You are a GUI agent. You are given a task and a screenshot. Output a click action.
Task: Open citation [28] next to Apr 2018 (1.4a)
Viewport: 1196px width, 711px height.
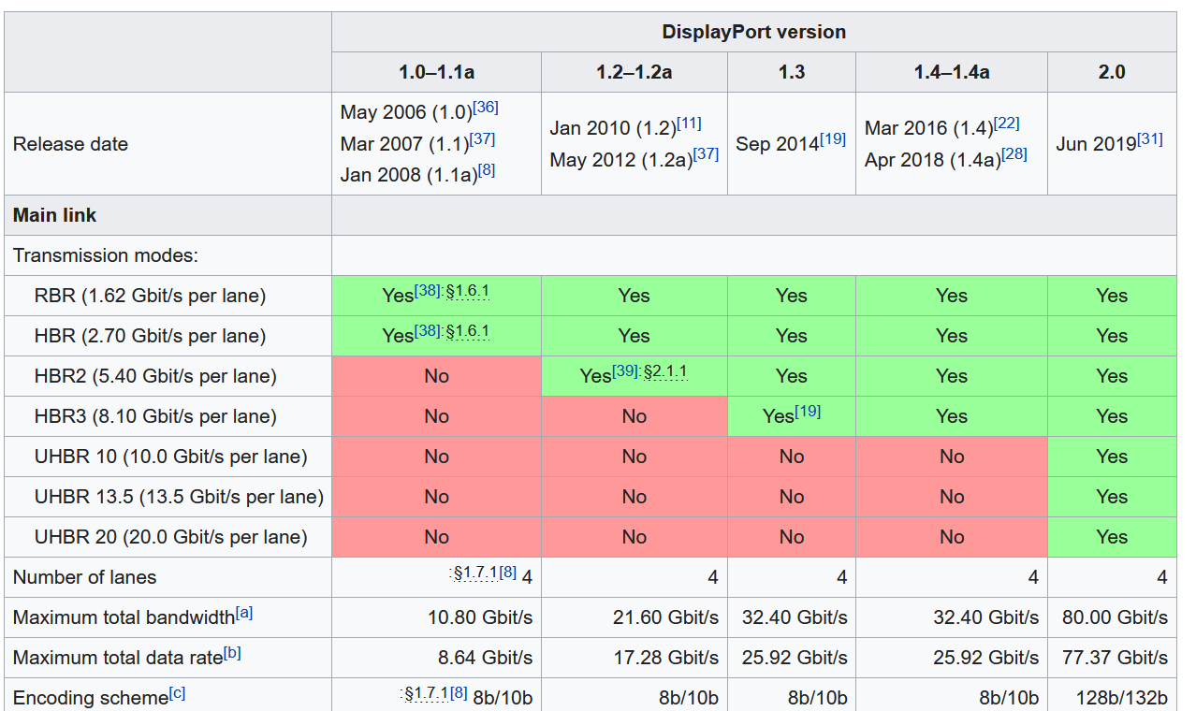pos(1014,154)
